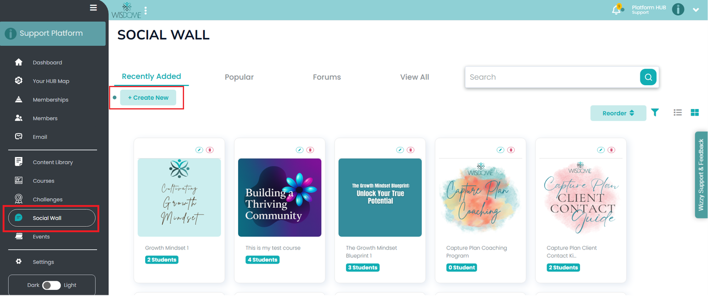Open the Cultivating Growth Mindset thumbnail
This screenshot has width=708, height=307.
click(180, 197)
